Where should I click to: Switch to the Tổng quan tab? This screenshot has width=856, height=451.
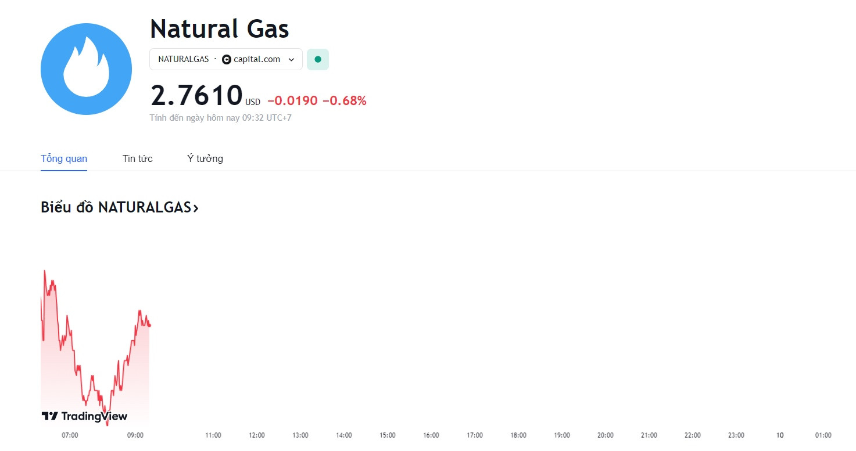(x=64, y=158)
